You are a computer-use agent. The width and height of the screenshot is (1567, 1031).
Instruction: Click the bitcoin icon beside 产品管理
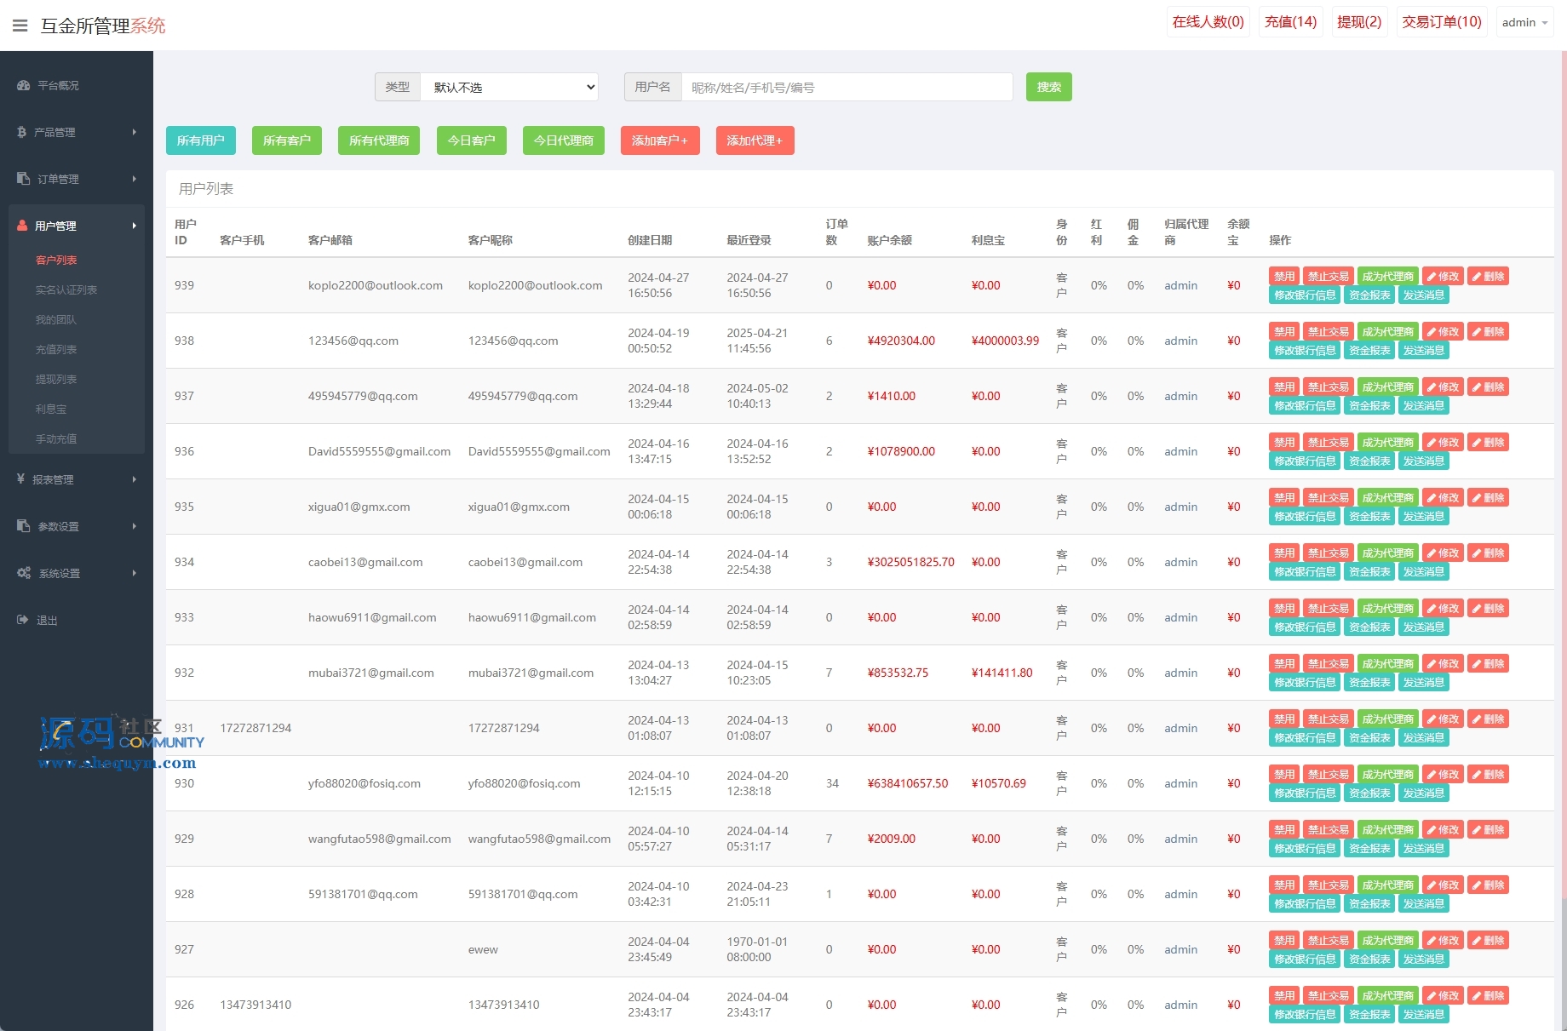[22, 133]
